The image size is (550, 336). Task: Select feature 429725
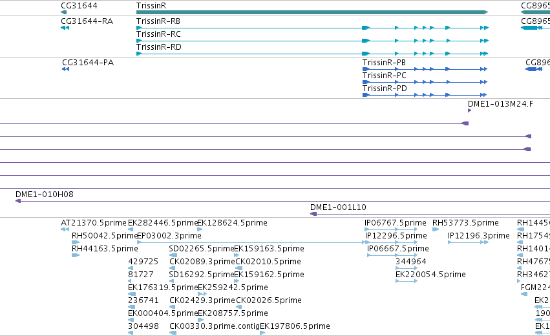(x=143, y=262)
